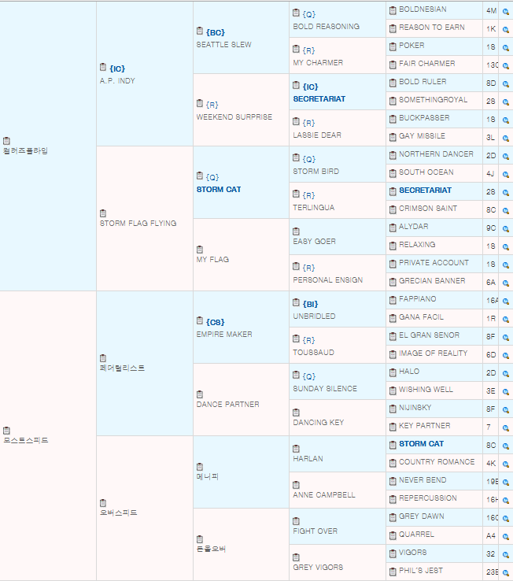Open the clipboard icon beside FAIR CHARMER
513x581 pixels.
[x=393, y=65]
